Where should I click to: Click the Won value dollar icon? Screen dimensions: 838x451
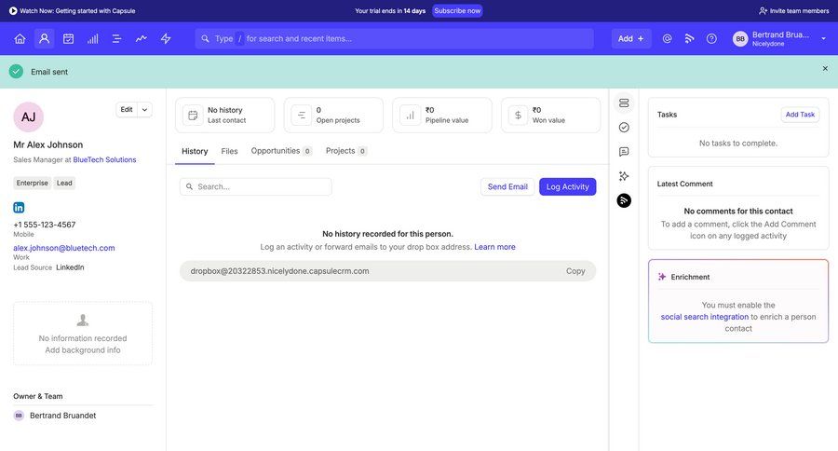pos(518,115)
